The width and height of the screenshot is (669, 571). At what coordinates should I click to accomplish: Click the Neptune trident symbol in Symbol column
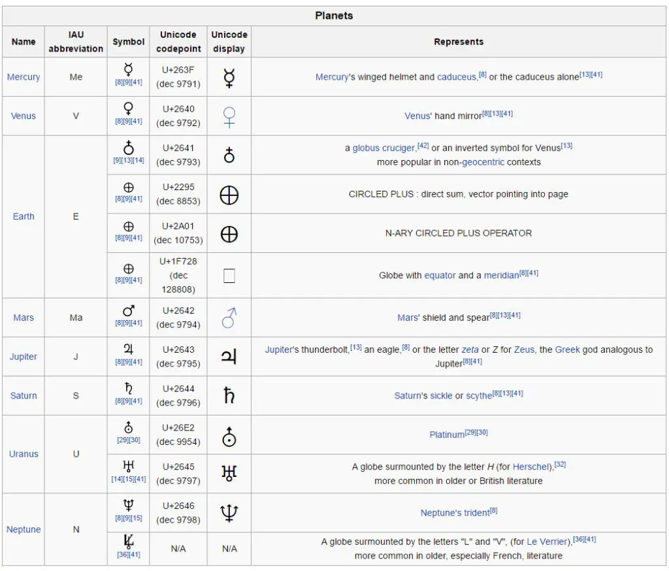pyautogui.click(x=128, y=506)
